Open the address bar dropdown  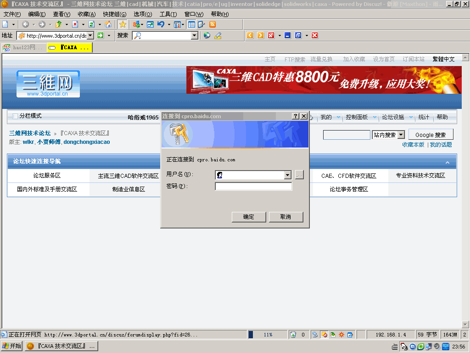[x=90, y=35]
